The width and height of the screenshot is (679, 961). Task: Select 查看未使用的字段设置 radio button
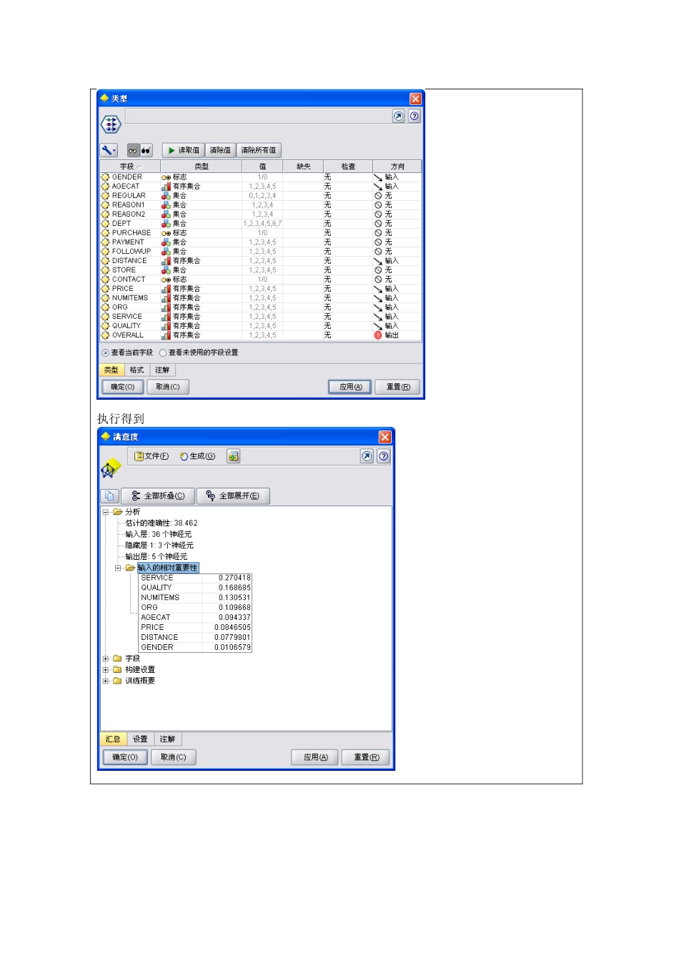click(x=163, y=353)
